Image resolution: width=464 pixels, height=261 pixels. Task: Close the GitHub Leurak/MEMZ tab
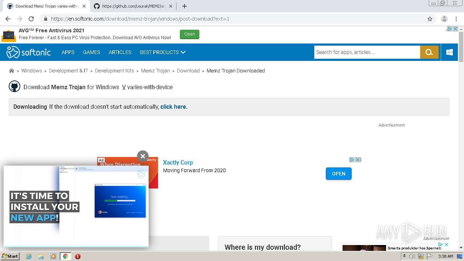tap(171, 6)
